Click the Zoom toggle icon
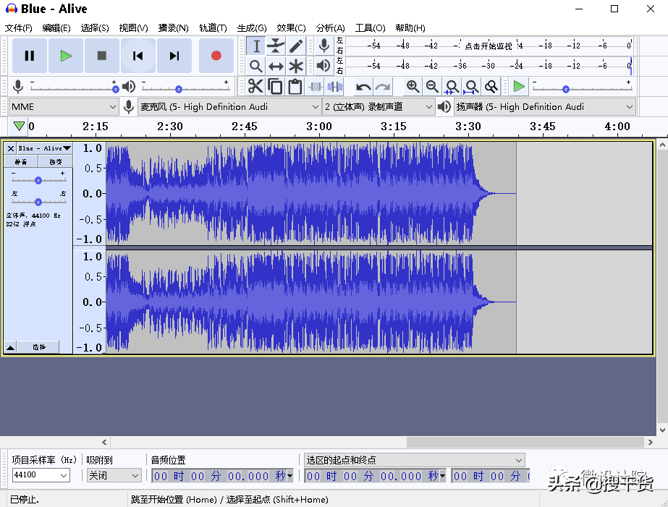 (x=491, y=86)
